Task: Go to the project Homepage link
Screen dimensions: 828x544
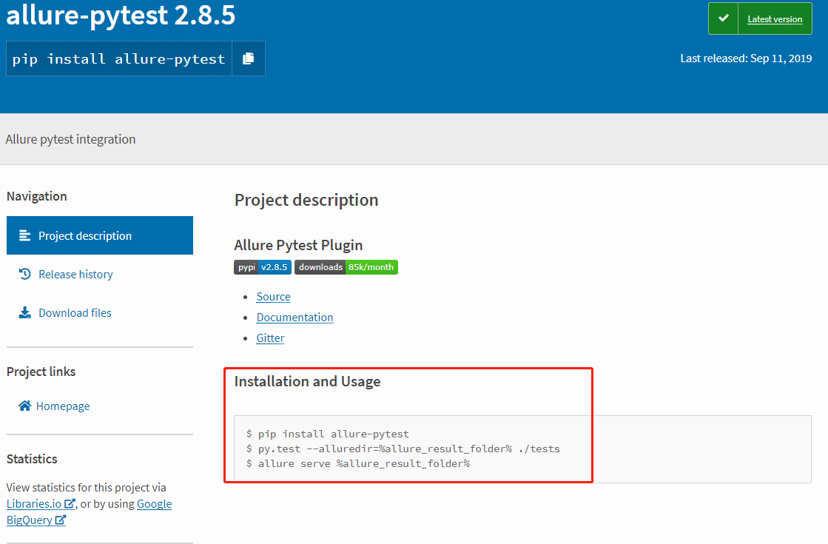Action: tap(63, 406)
